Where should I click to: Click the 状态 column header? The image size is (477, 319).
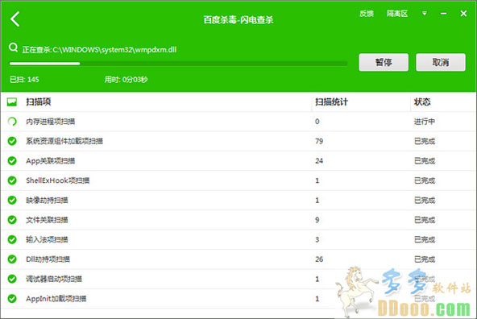click(422, 101)
